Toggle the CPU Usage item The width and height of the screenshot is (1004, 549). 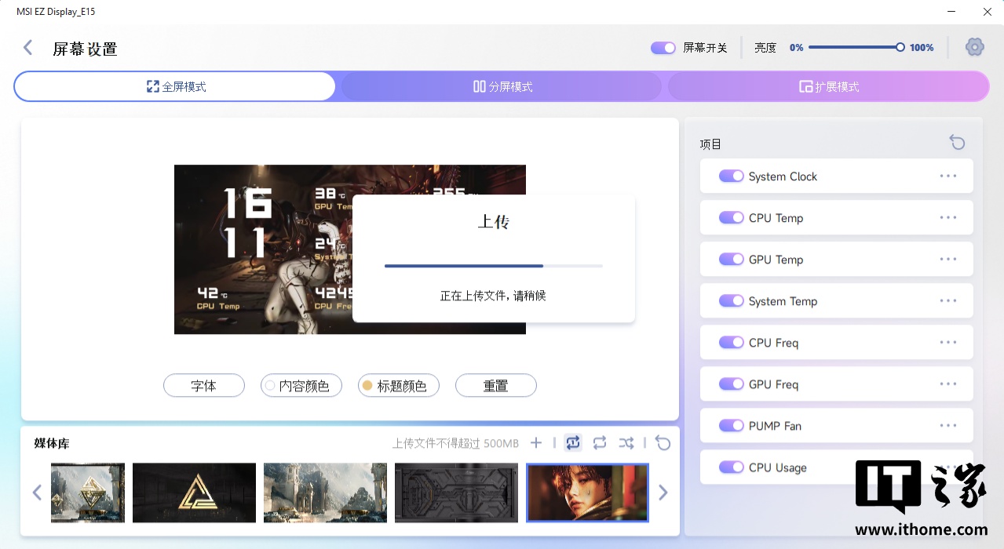pyautogui.click(x=732, y=467)
